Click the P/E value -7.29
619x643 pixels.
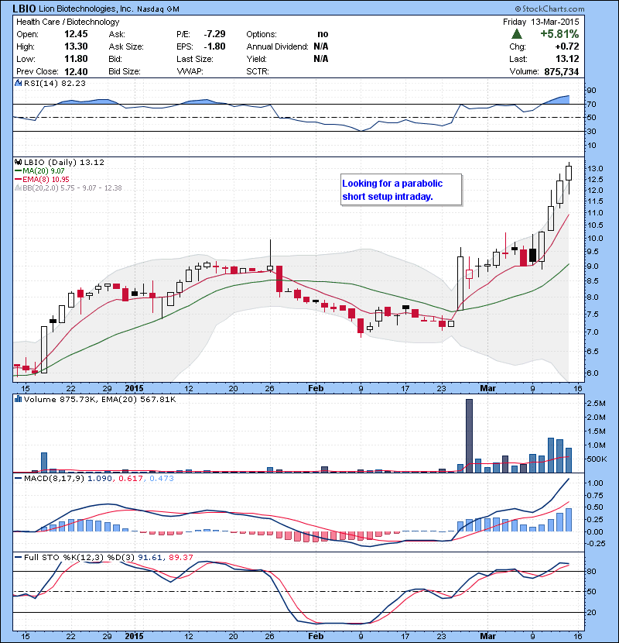(x=214, y=34)
